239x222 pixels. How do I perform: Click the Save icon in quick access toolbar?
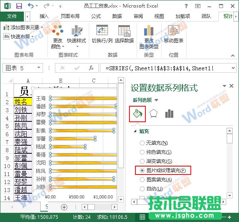click(19, 6)
